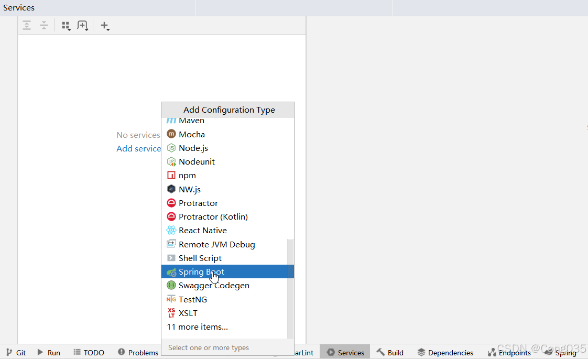Open the Endpoints tool window tab
This screenshot has width=588, height=359.
coord(509,353)
